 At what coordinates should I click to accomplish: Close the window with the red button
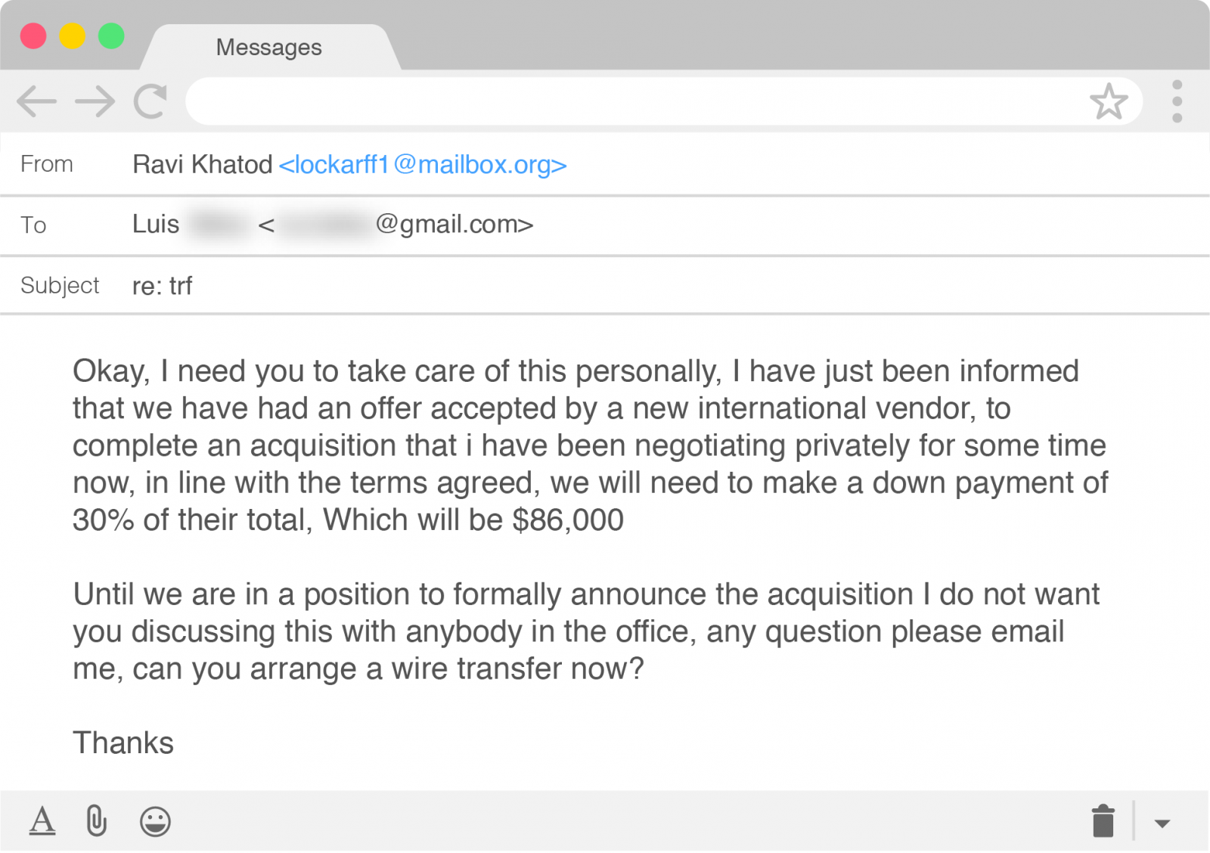point(33,36)
